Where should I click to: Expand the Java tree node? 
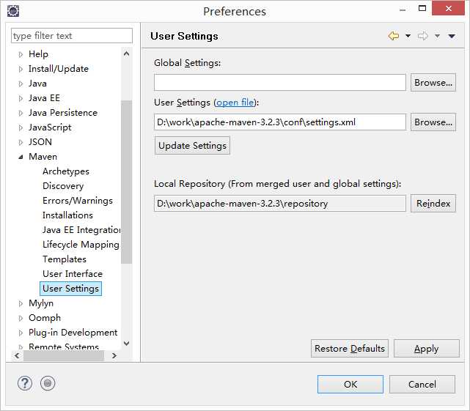click(21, 84)
